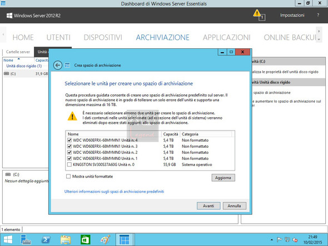Open the Cartelle server tab

tap(18, 52)
